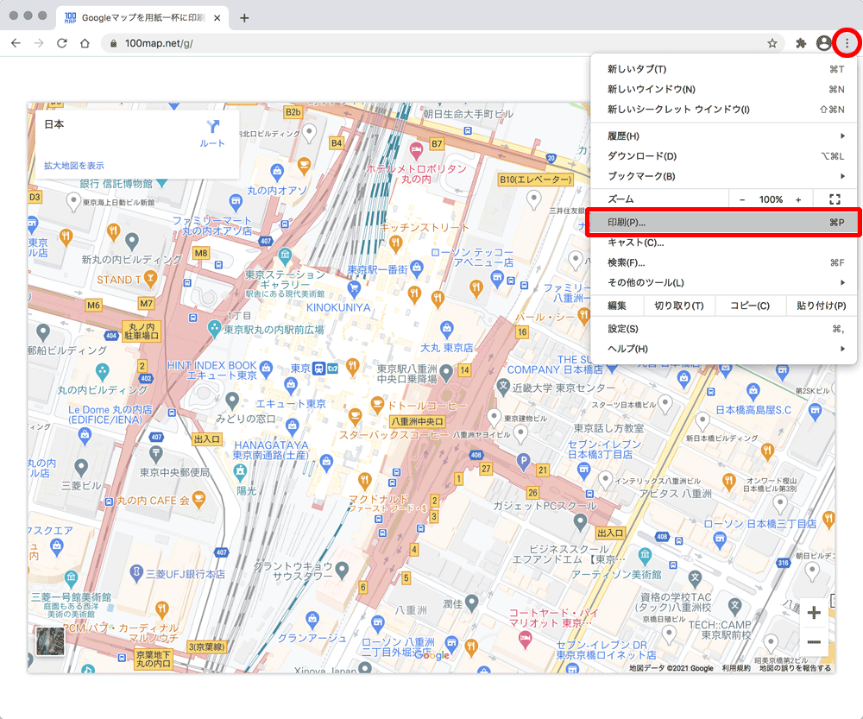Click the browser forward arrow

coord(39,43)
